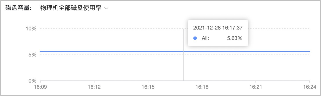The height and width of the screenshot is (96, 321).
Task: Click the 5.63% value in tooltip
Action: pos(235,38)
